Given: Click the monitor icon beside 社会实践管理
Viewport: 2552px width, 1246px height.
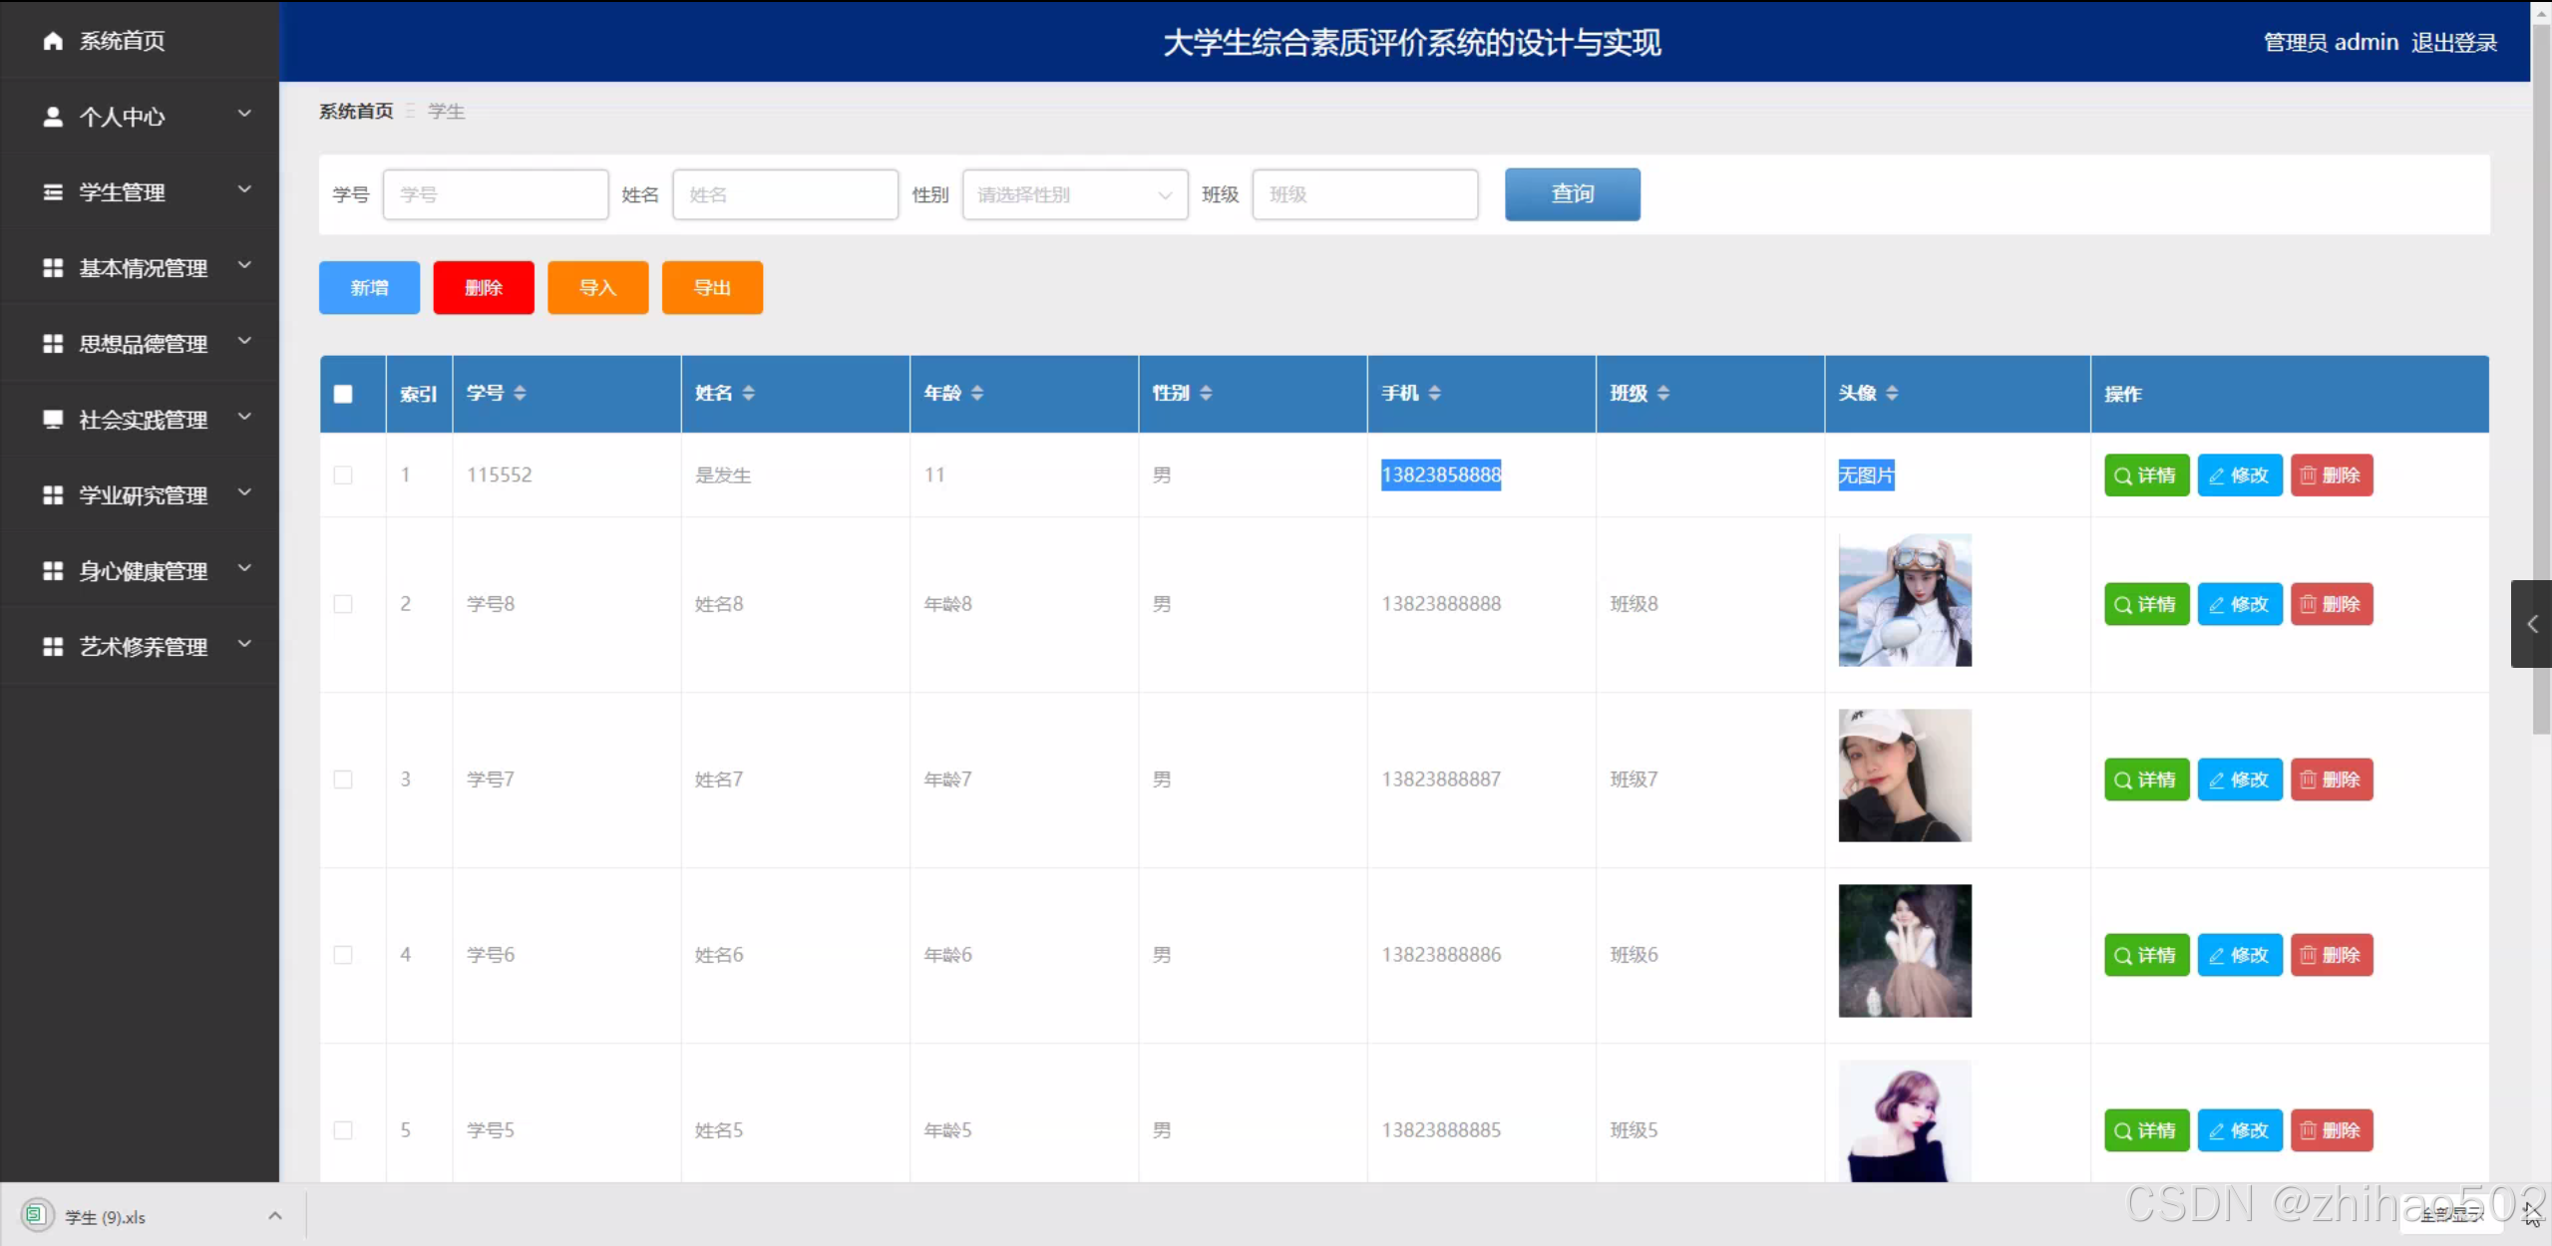Looking at the screenshot, I should pyautogui.click(x=53, y=420).
